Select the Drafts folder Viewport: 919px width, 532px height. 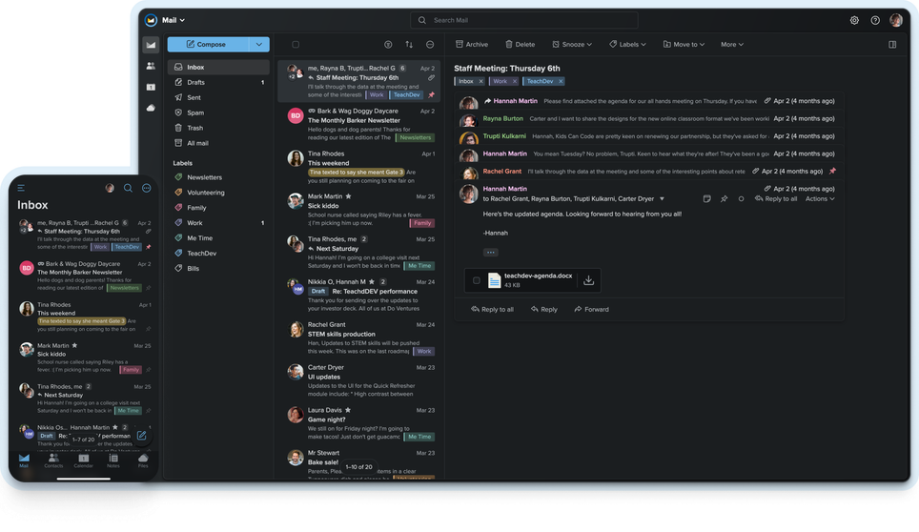(x=218, y=83)
